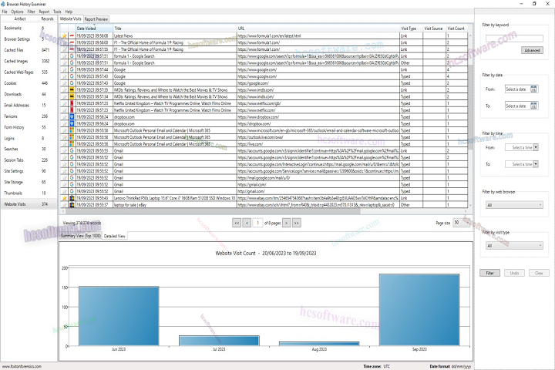
Task: Click the bookmark star on the Latest News row
Action: 64,35
